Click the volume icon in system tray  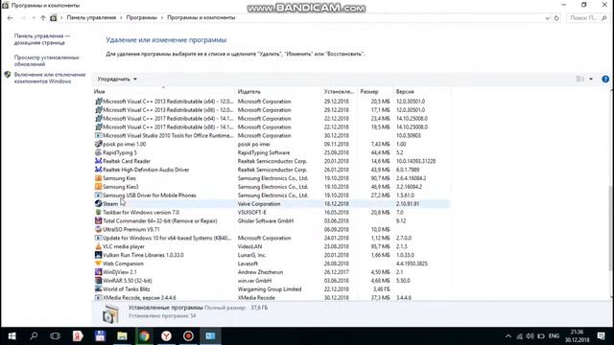tap(530, 336)
